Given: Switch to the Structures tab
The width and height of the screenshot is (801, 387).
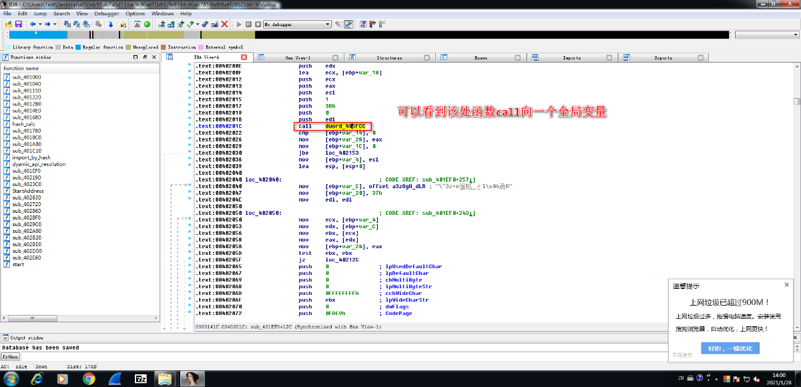Looking at the screenshot, I should [389, 58].
